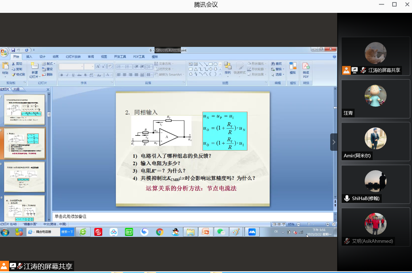
Task: Select slide 9 thumbnail in slide panel
Action: coord(24,176)
